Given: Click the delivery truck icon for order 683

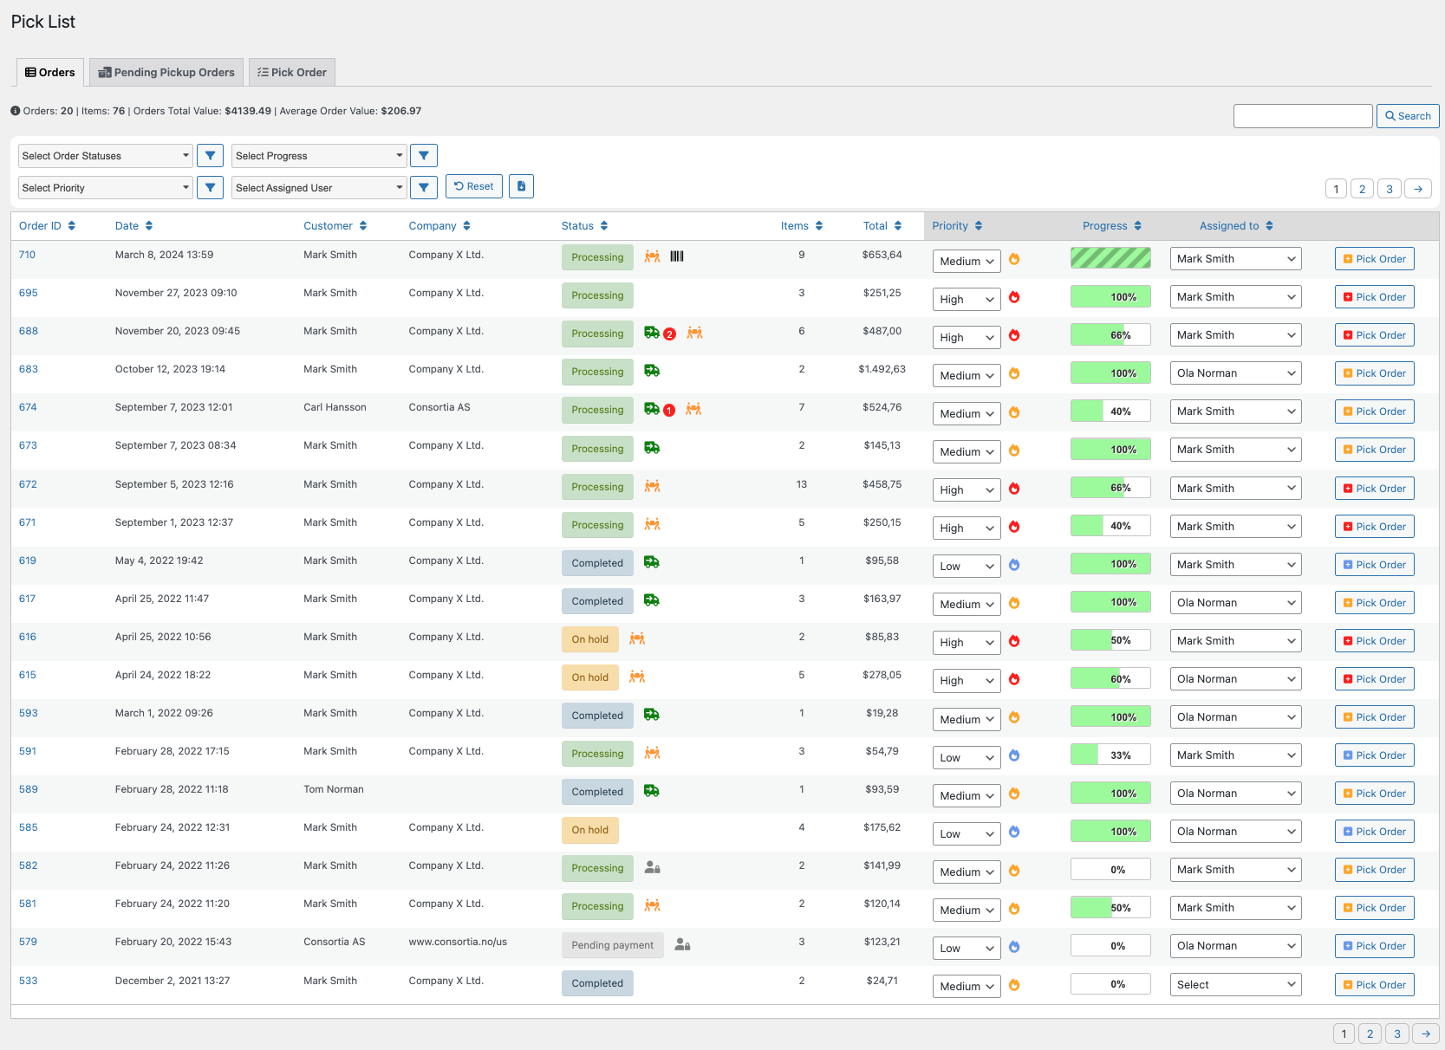Looking at the screenshot, I should [652, 371].
